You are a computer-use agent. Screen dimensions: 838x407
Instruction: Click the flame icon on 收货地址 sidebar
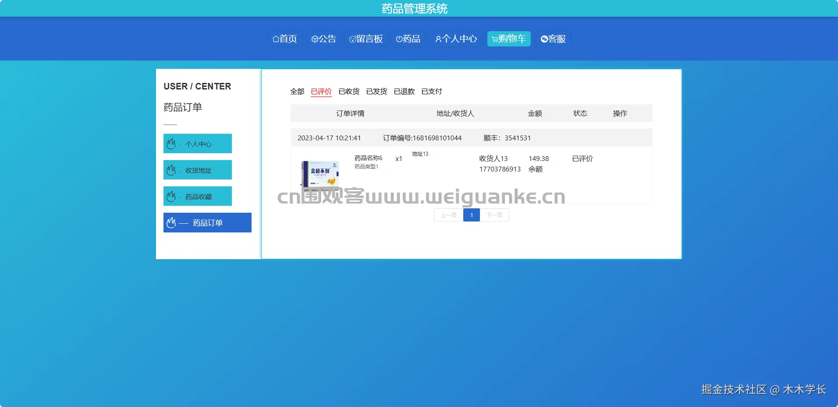click(171, 170)
